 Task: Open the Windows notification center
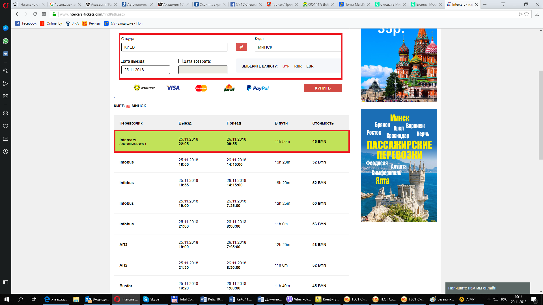click(534, 299)
